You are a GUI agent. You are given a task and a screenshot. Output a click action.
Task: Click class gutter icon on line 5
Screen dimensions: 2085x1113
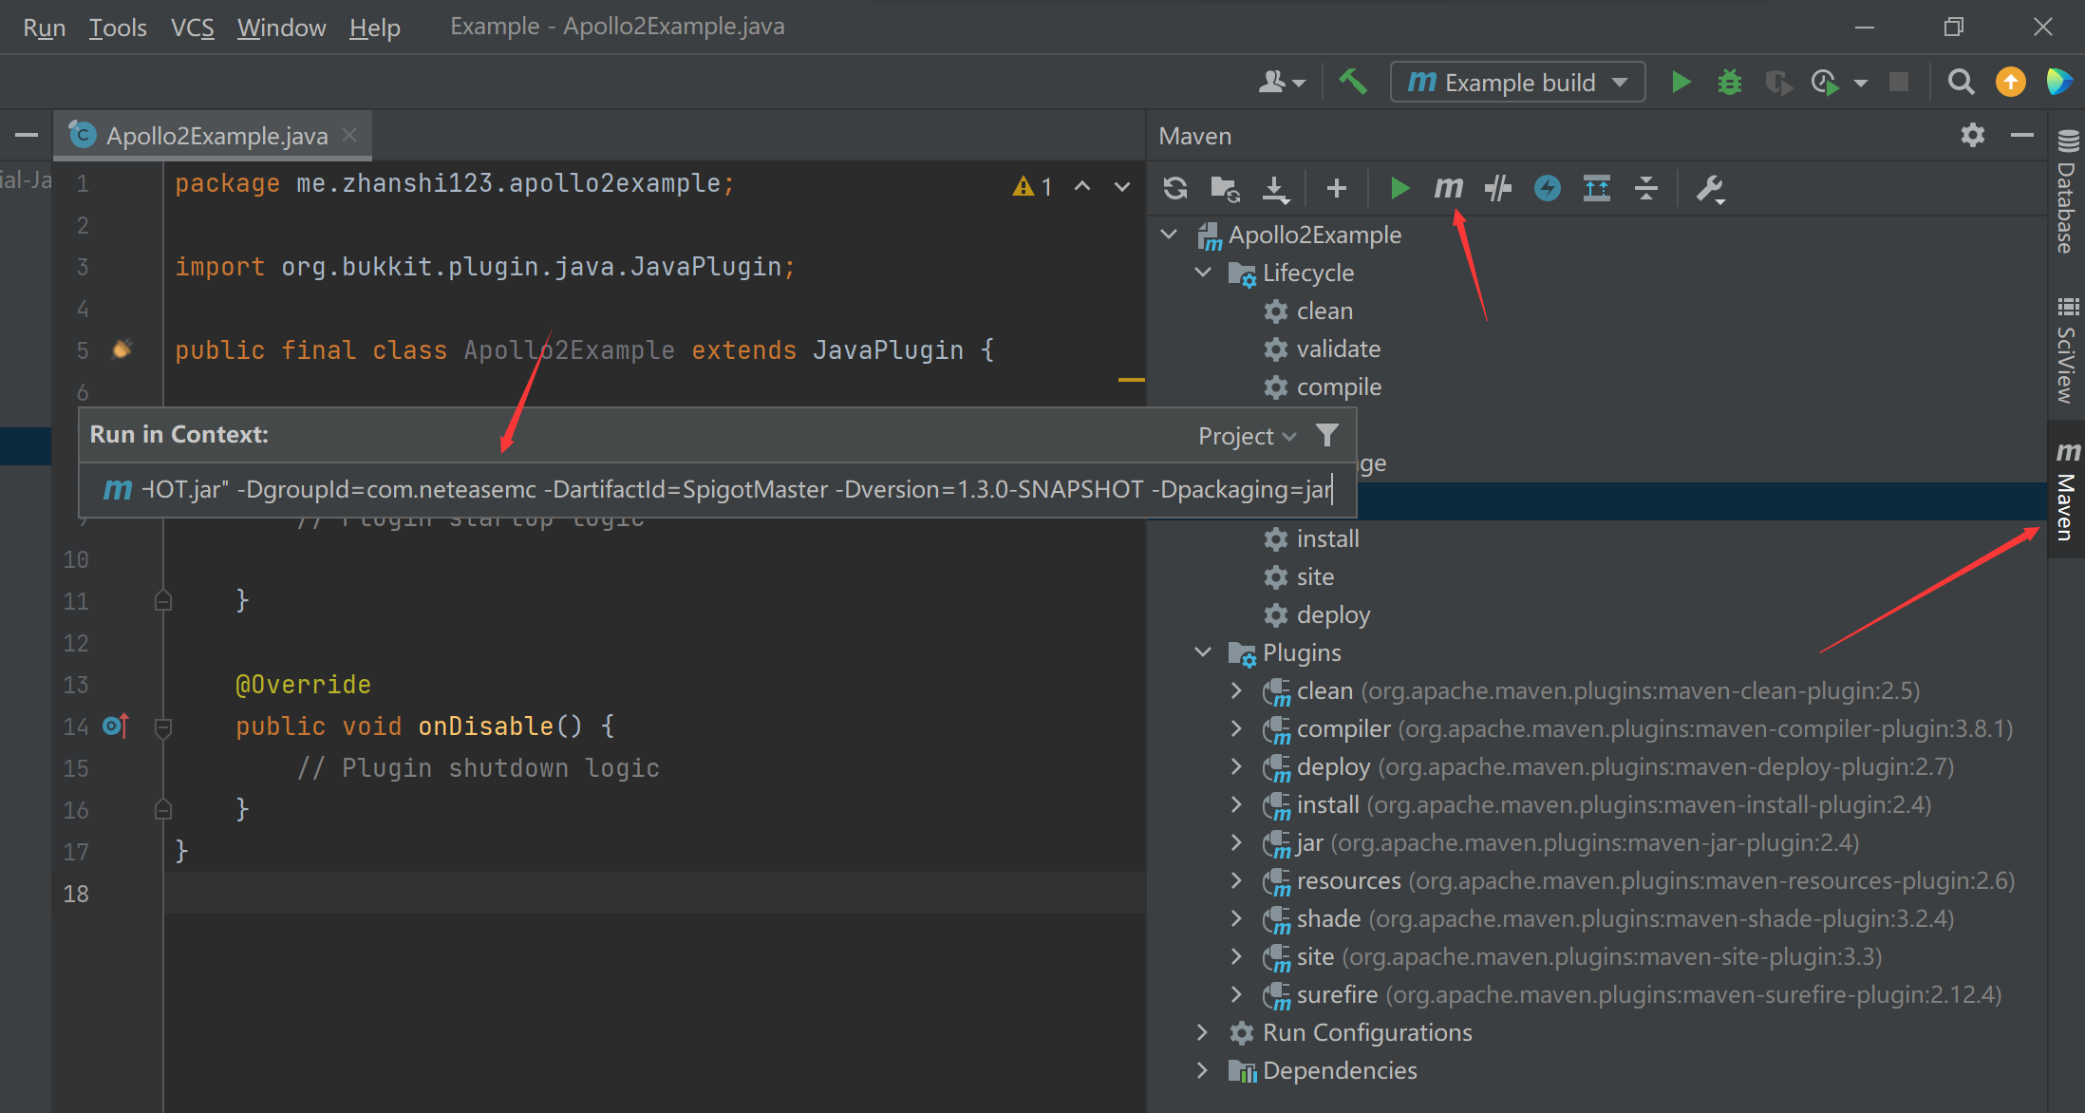click(122, 349)
